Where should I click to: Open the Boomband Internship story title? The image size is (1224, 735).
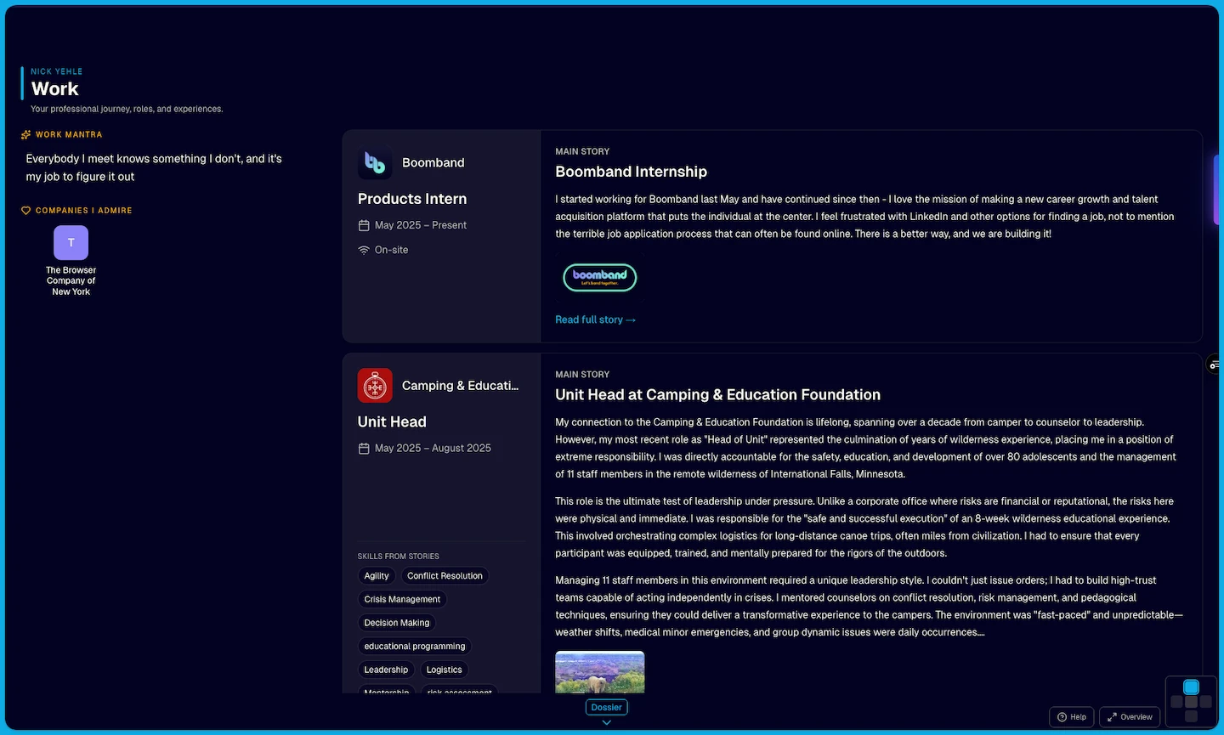tap(631, 172)
